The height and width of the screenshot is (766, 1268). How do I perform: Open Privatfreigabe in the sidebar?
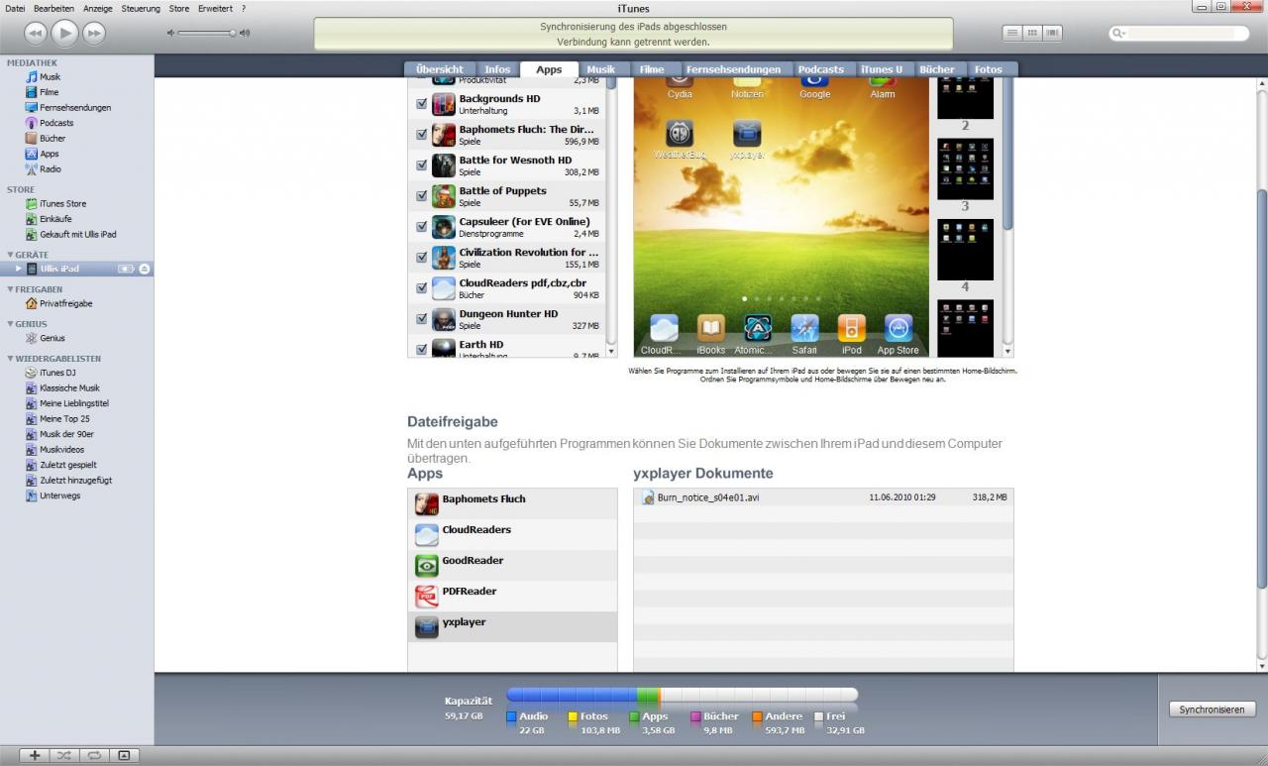(65, 303)
